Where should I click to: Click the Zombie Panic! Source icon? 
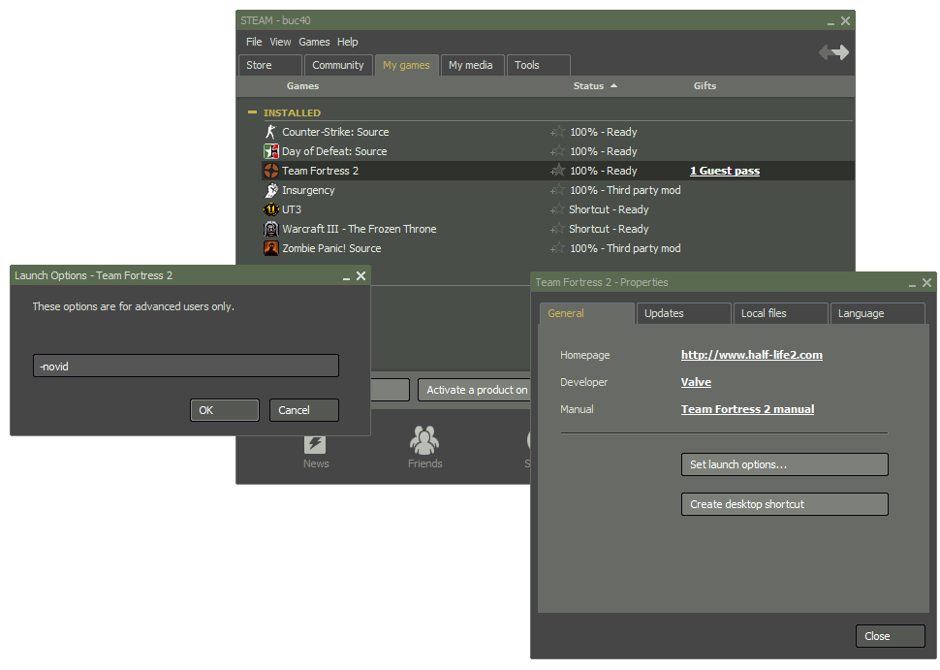tap(271, 248)
